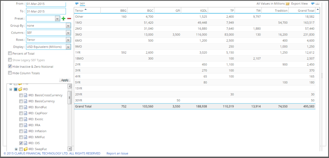Click the splitter handle right of the table
Image resolution: width=329 pixels, height=158 pixels.
322,76
